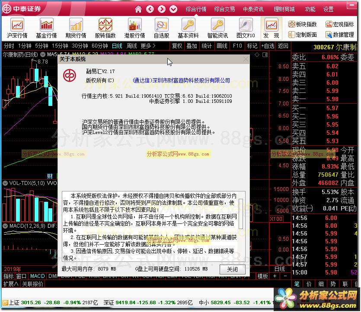Open 关联报价 tab
Viewport: 361px width, 312px height.
[x=32, y=284]
